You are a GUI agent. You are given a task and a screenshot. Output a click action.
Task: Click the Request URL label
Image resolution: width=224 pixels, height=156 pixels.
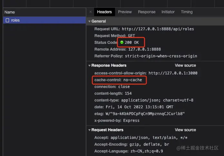[x=107, y=29]
